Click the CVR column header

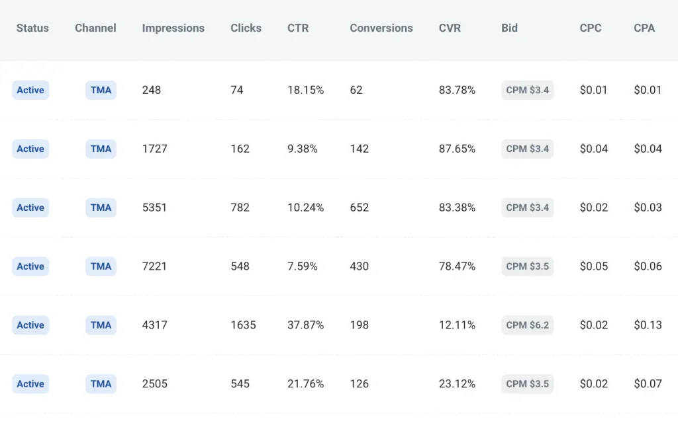click(x=450, y=28)
